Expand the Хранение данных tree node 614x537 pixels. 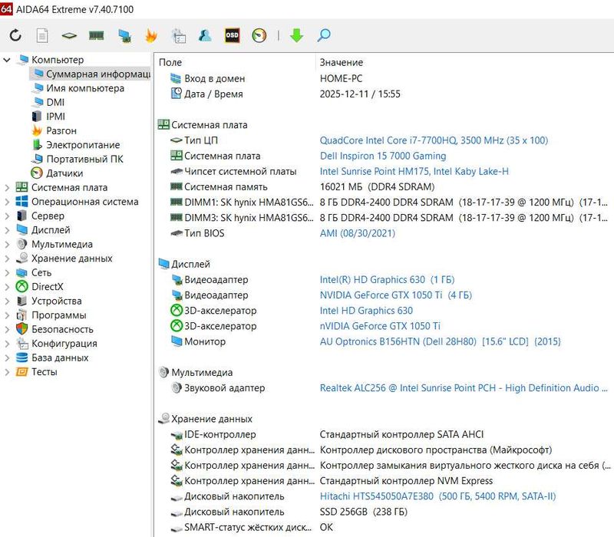point(7,259)
